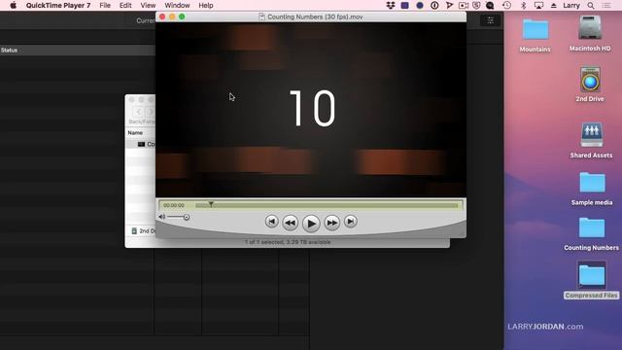The height and width of the screenshot is (350, 622).
Task: Click the dark speech bubble menu bar icon
Action: 490,6
